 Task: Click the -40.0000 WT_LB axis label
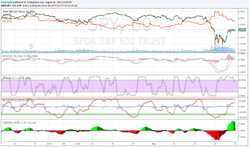click(x=242, y=112)
